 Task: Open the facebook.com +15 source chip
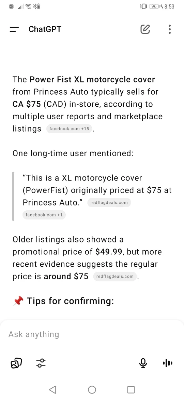tap(69, 129)
